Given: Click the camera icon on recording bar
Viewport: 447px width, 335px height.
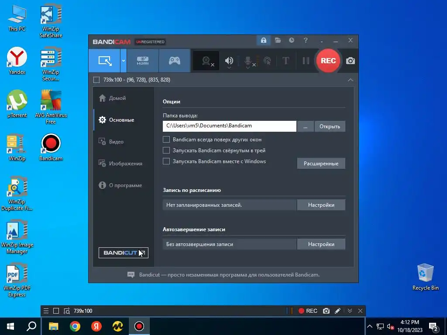Looking at the screenshot, I should tap(326, 311).
